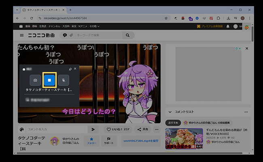The image size is (263, 162).
Task: Open notifications bell icon
Action: tap(228, 26)
